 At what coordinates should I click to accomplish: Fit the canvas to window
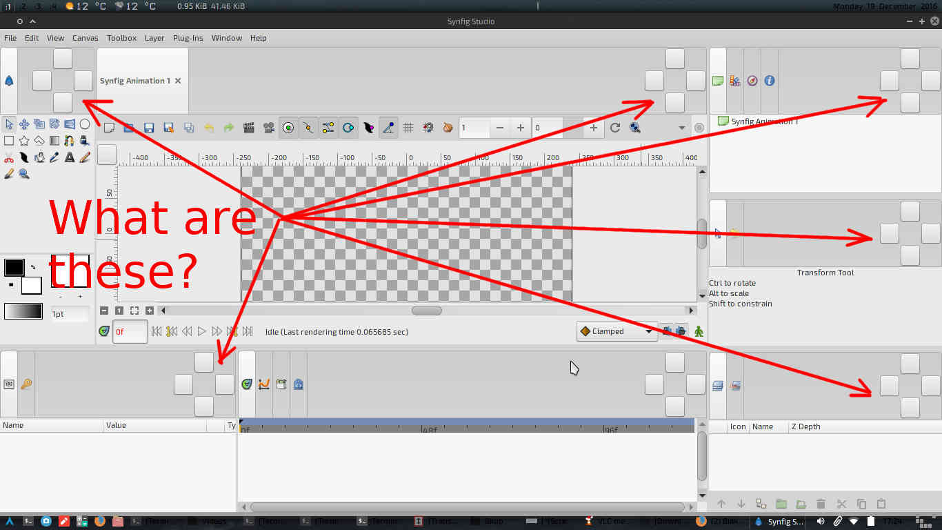point(134,311)
